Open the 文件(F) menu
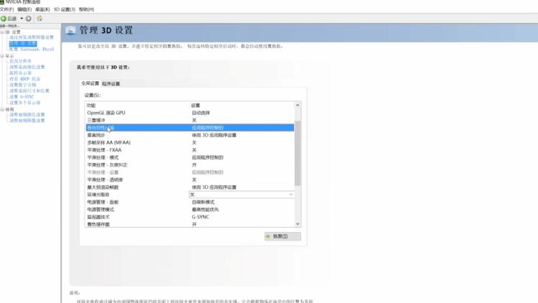 pos(6,9)
